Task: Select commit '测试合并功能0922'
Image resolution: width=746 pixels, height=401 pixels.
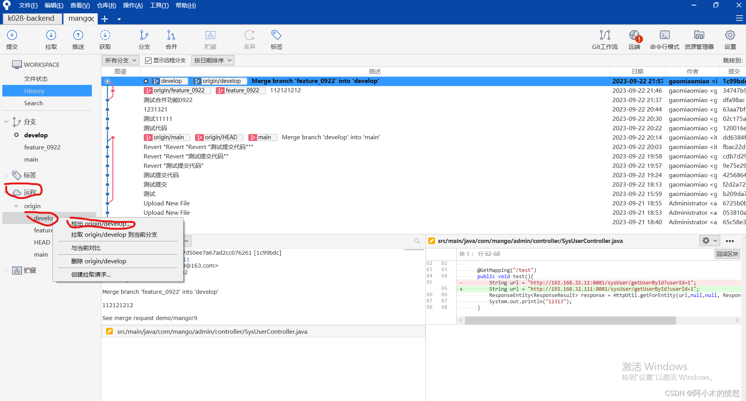Action: pyautogui.click(x=168, y=100)
